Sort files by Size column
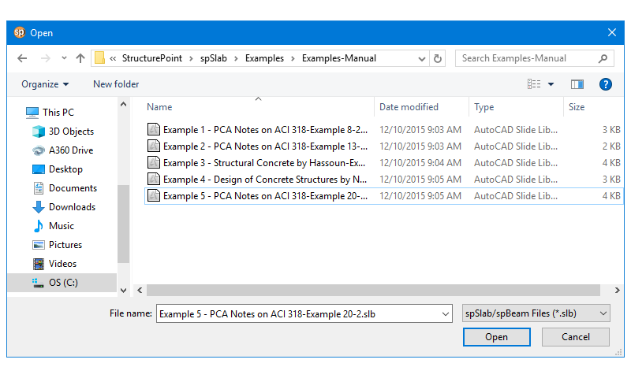 pos(577,107)
